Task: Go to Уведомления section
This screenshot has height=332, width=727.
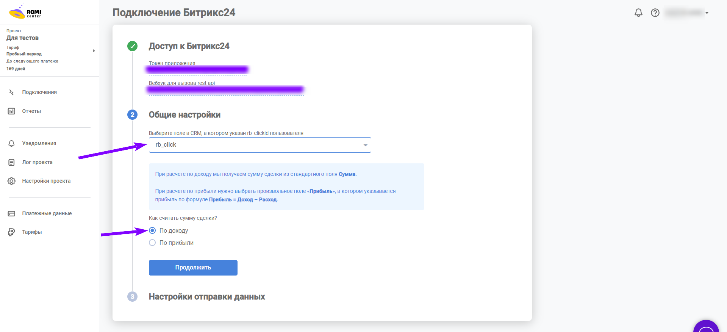Action: (x=39, y=143)
